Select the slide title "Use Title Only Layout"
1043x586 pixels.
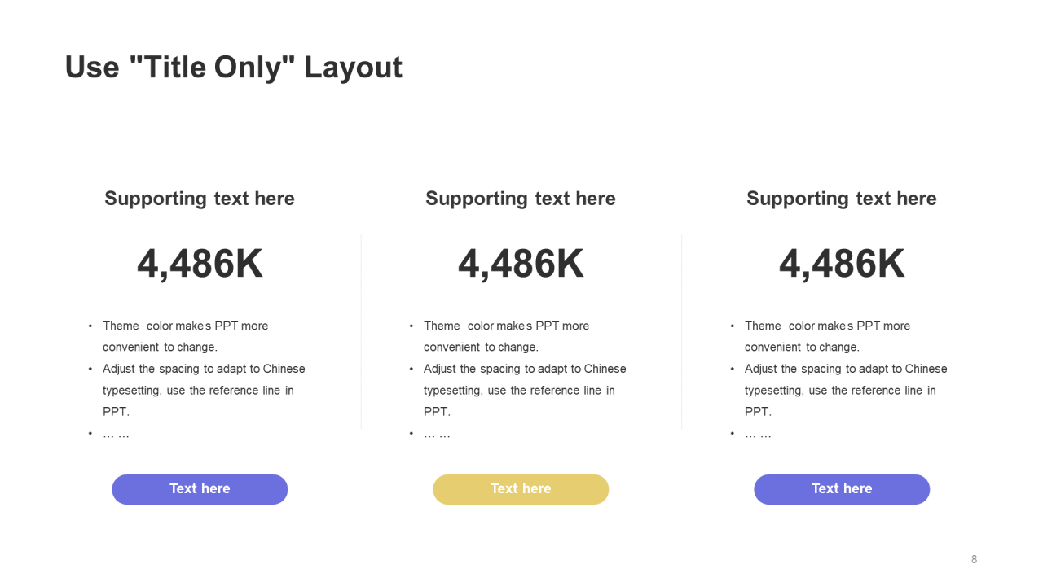[234, 67]
